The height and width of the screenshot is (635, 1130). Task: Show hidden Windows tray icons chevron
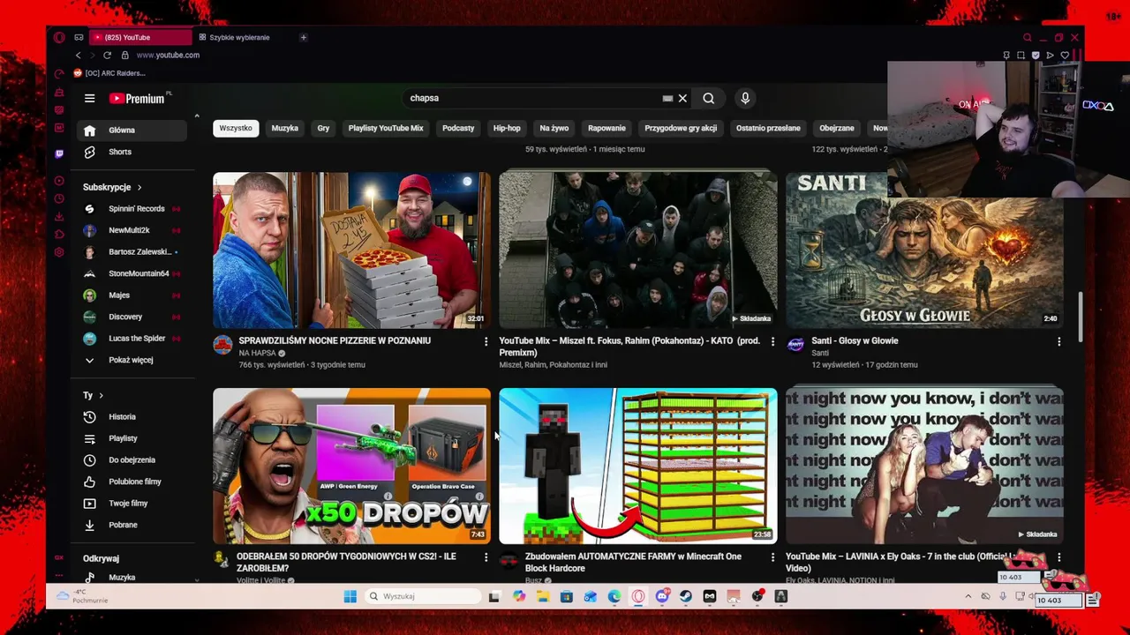968,597
